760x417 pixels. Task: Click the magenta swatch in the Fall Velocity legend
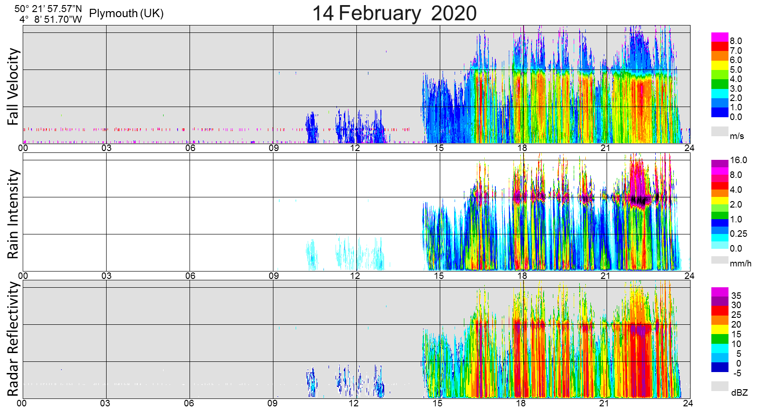point(720,37)
